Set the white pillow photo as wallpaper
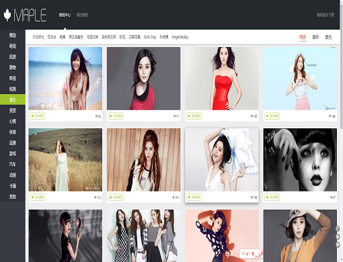The image size is (343, 262). tap(194, 198)
